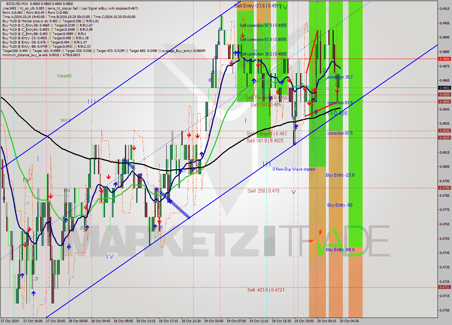Click the current price 0.4860 tag
Viewport: 452px width, 325px height.
point(444,88)
